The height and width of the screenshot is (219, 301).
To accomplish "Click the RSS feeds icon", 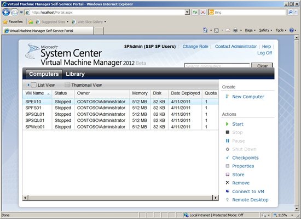I will point(216,30).
